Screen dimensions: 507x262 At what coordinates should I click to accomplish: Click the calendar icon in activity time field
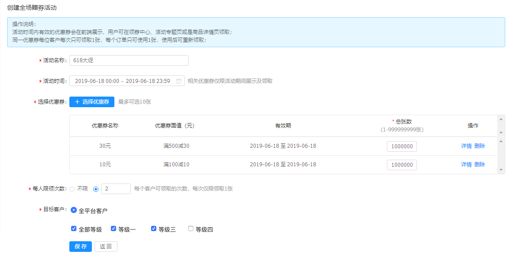(179, 81)
